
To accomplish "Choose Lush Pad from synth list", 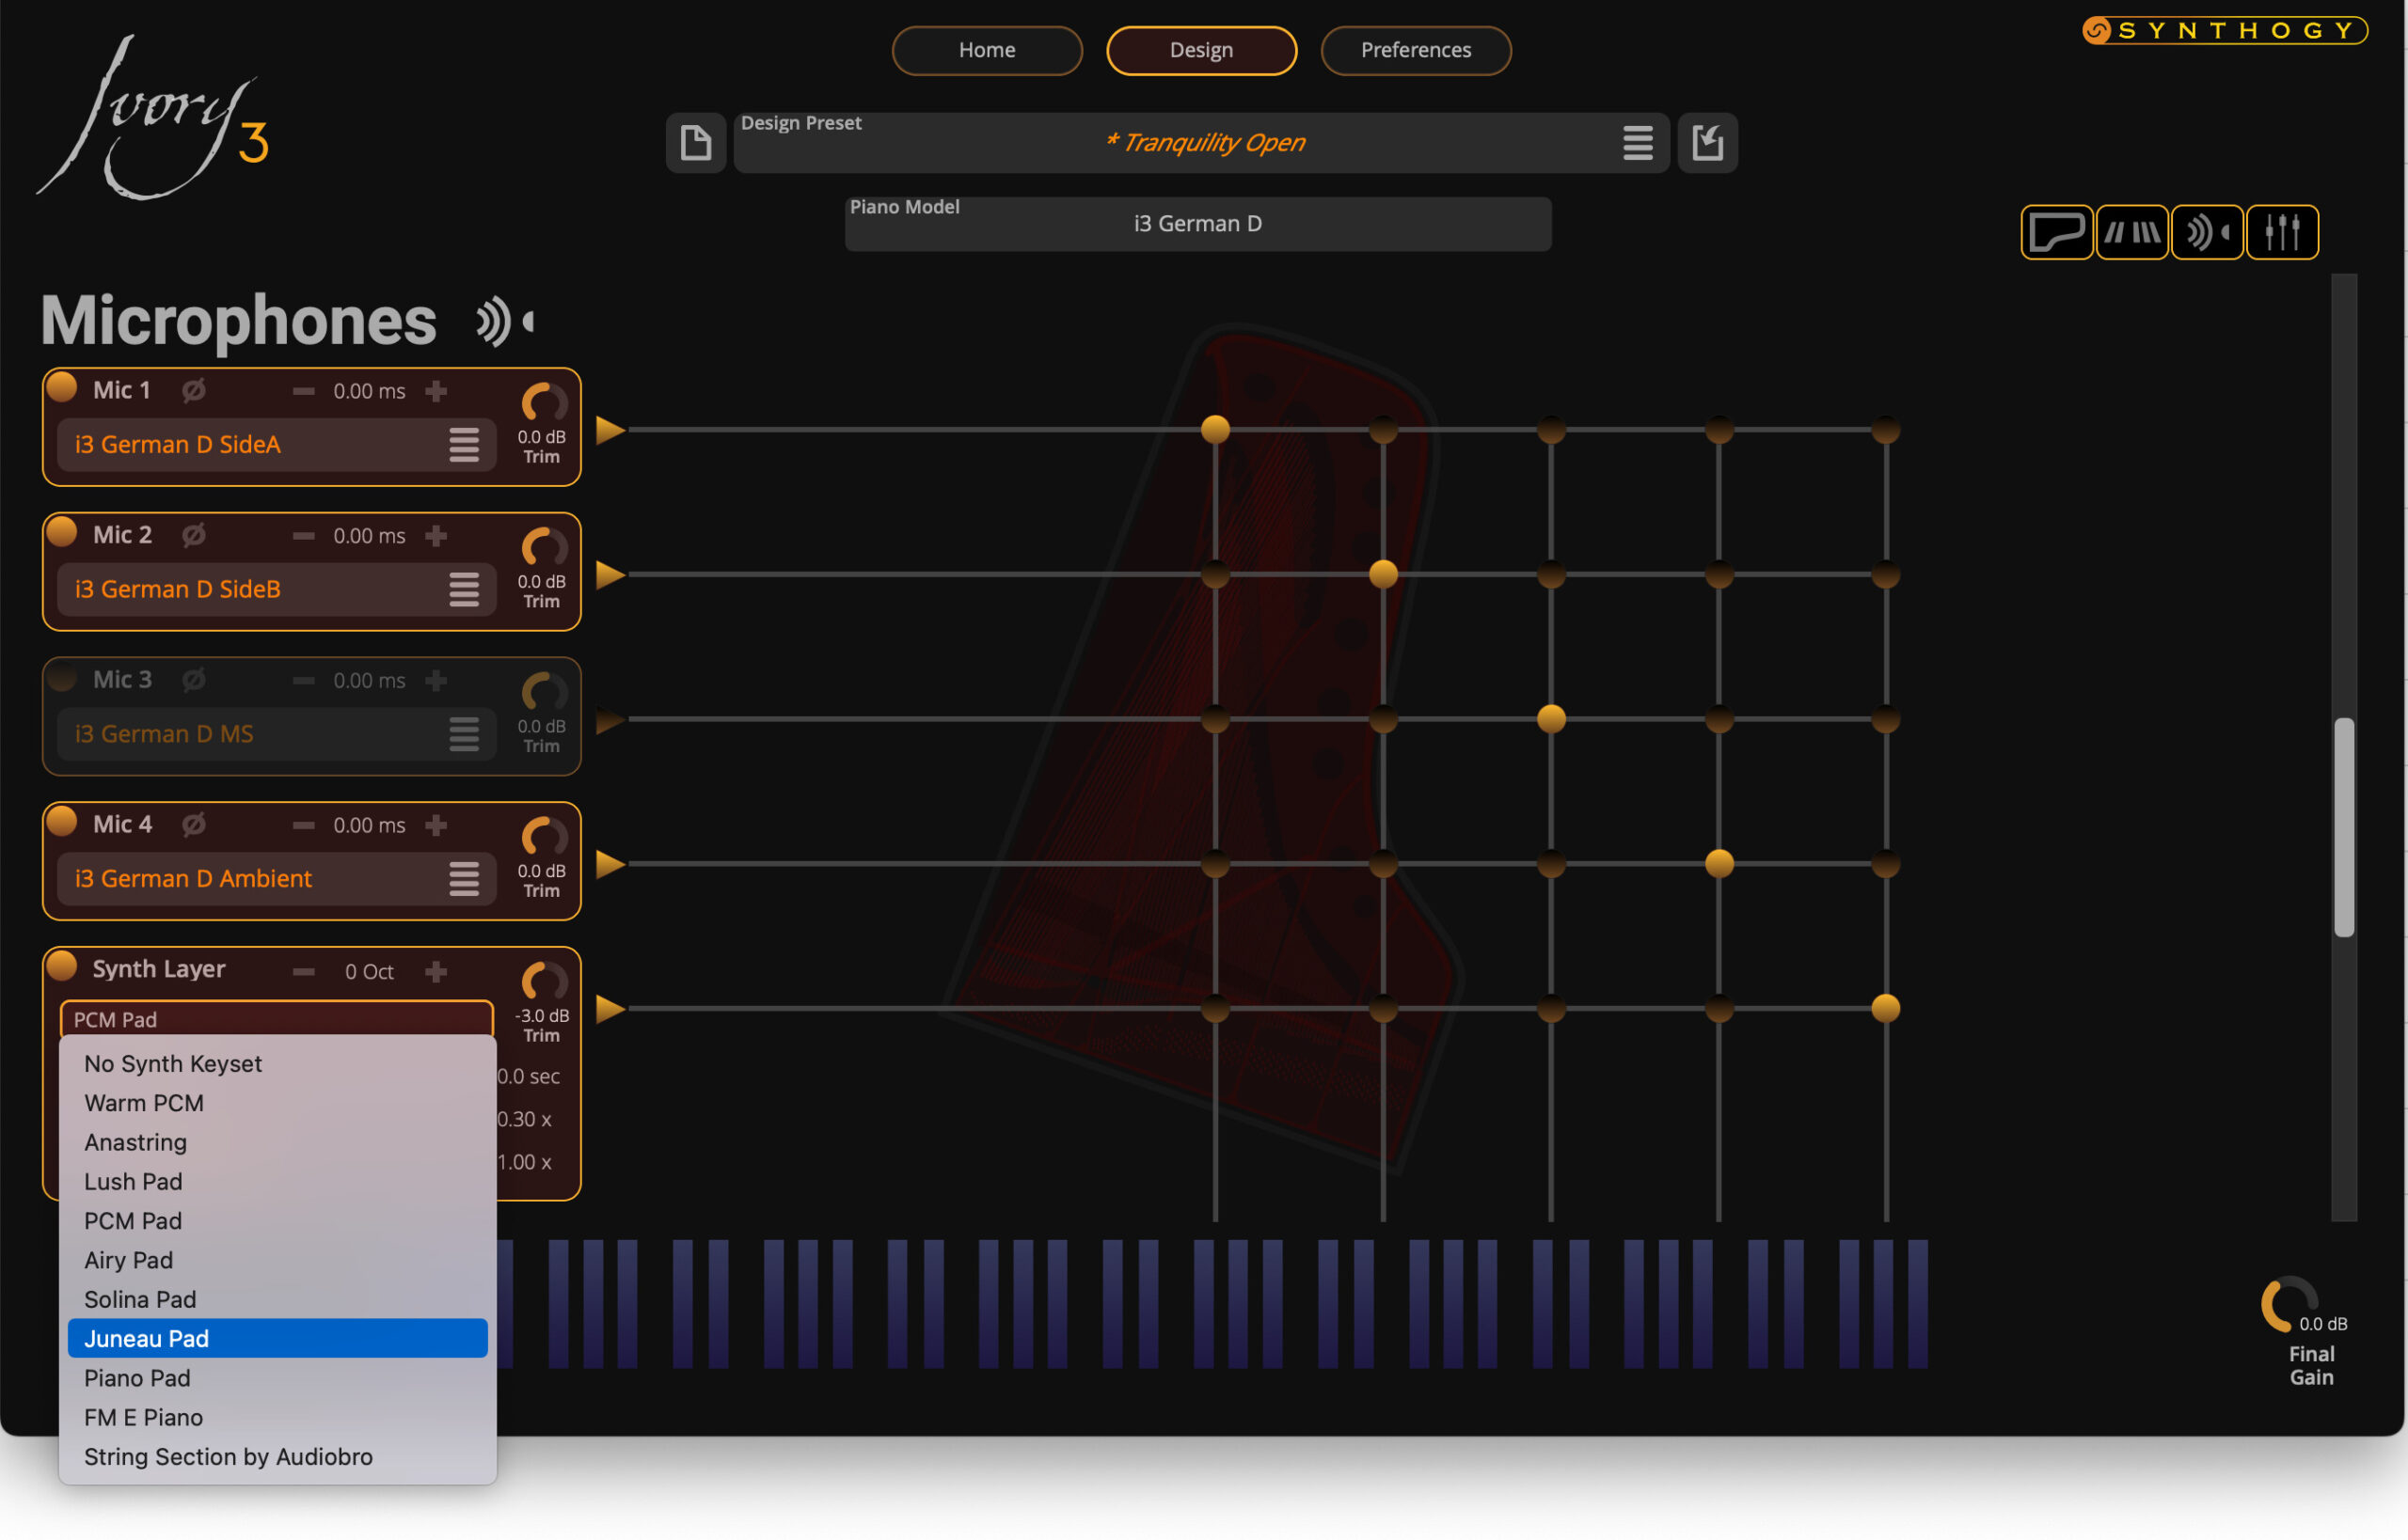I will (277, 1182).
